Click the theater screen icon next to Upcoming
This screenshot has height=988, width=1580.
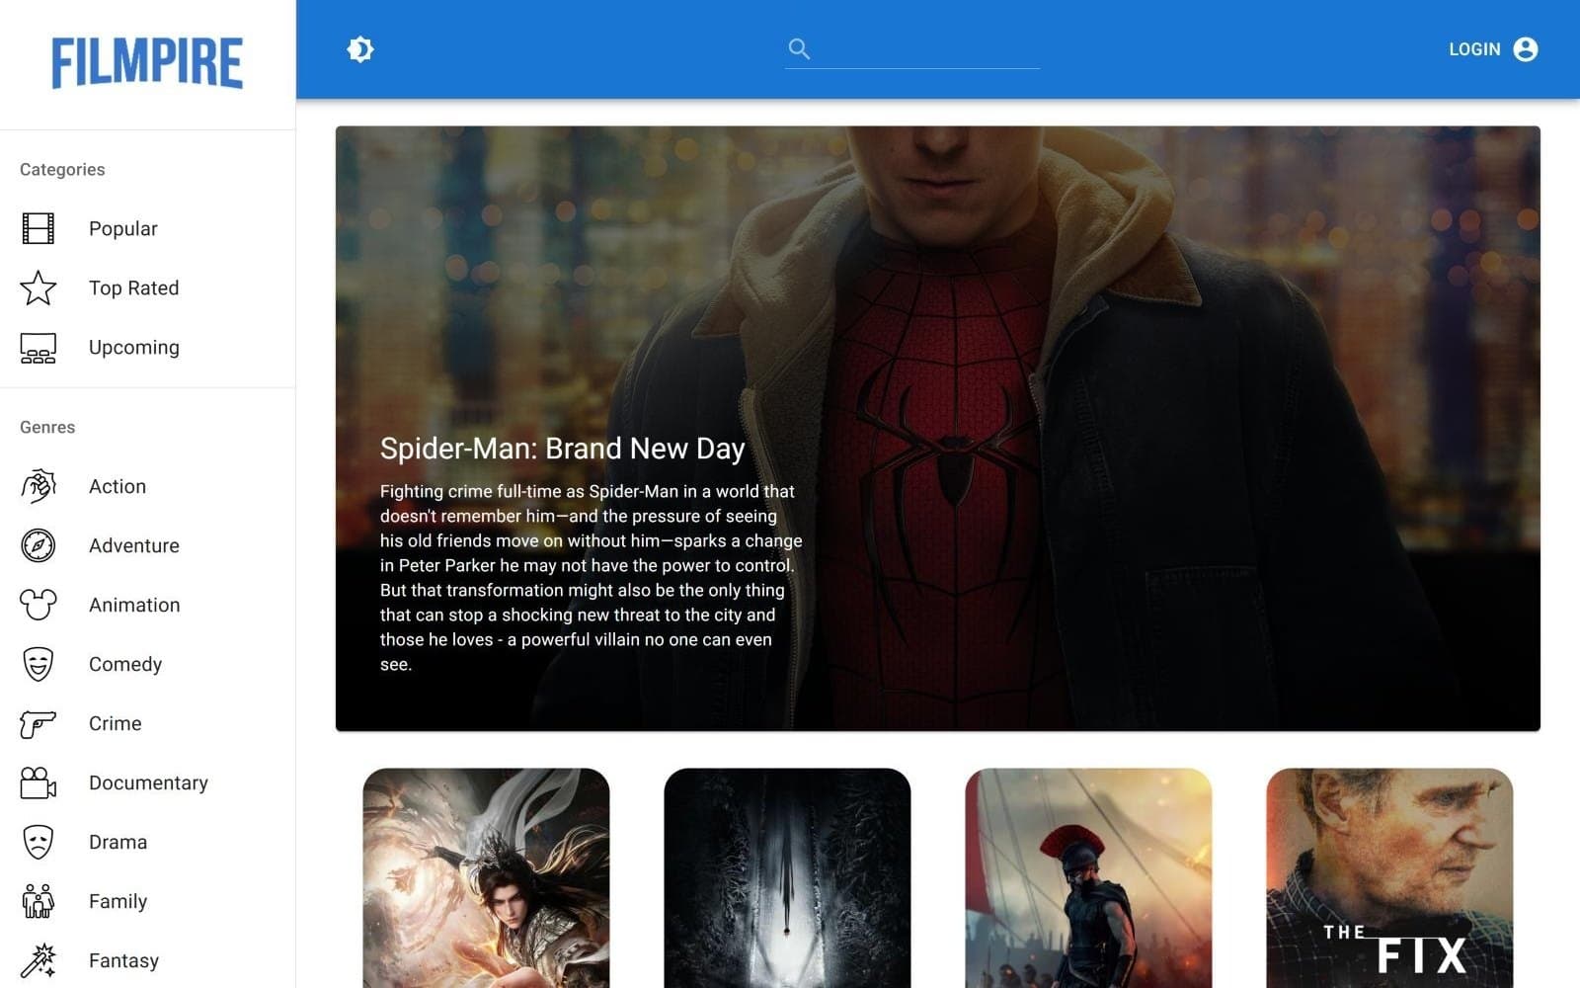39,348
